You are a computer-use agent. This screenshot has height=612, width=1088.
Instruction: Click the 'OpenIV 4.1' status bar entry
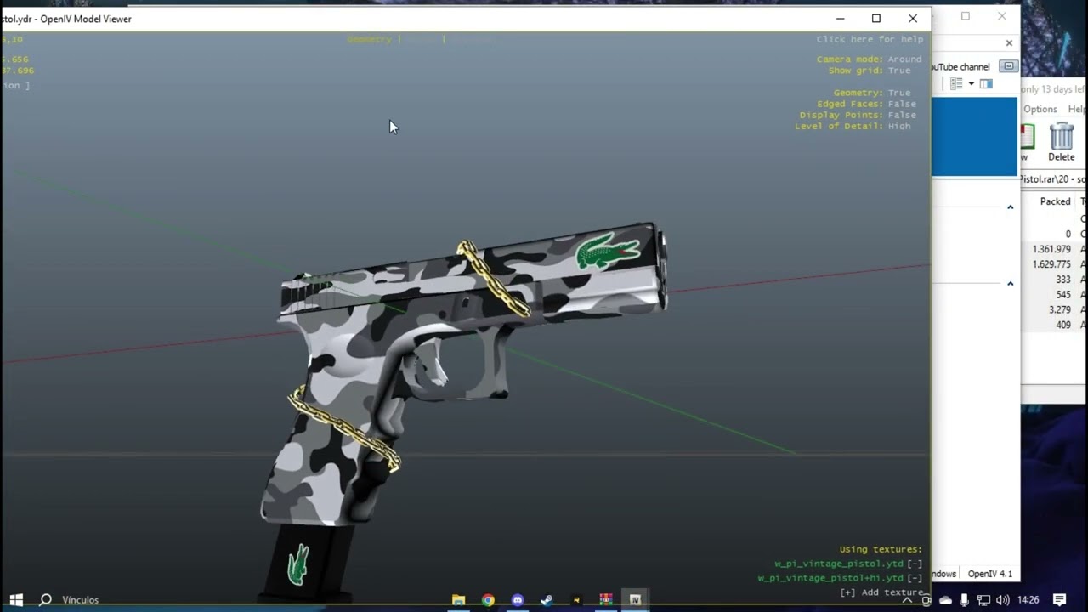tap(990, 574)
